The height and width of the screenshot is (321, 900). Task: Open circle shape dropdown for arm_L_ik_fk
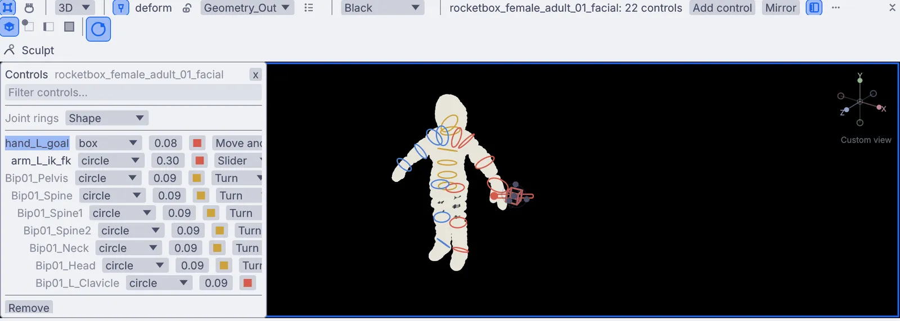pos(110,160)
